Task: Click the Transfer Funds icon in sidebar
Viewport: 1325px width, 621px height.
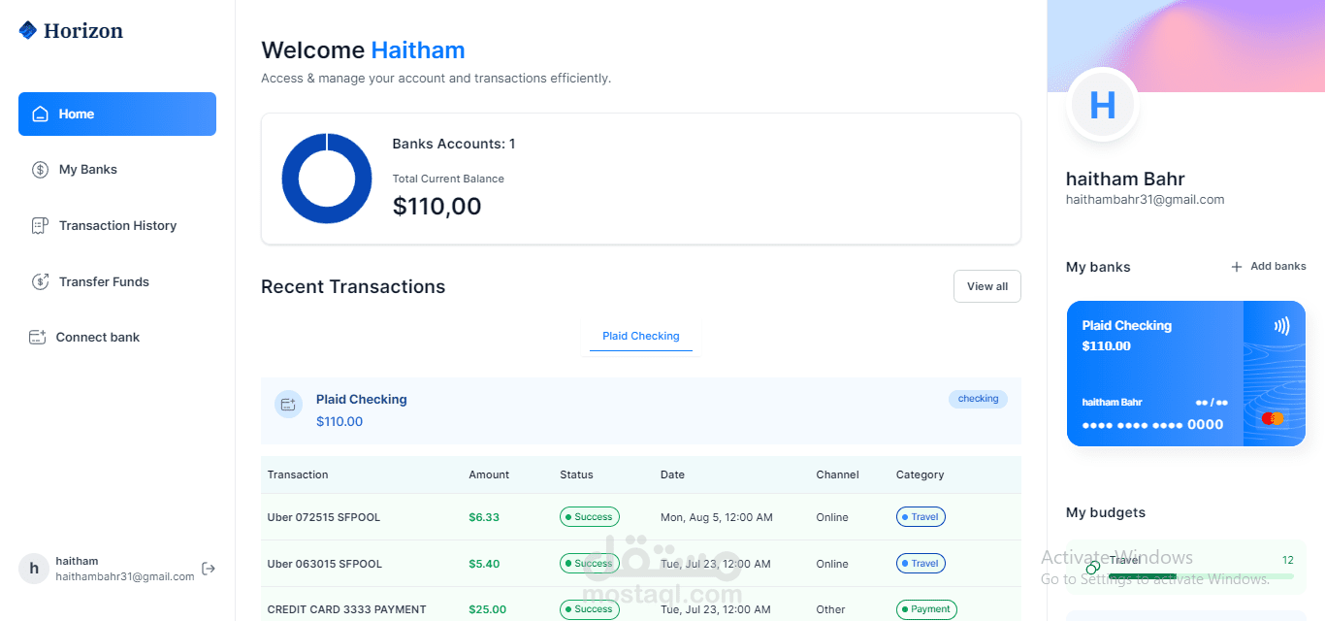Action: click(x=39, y=280)
